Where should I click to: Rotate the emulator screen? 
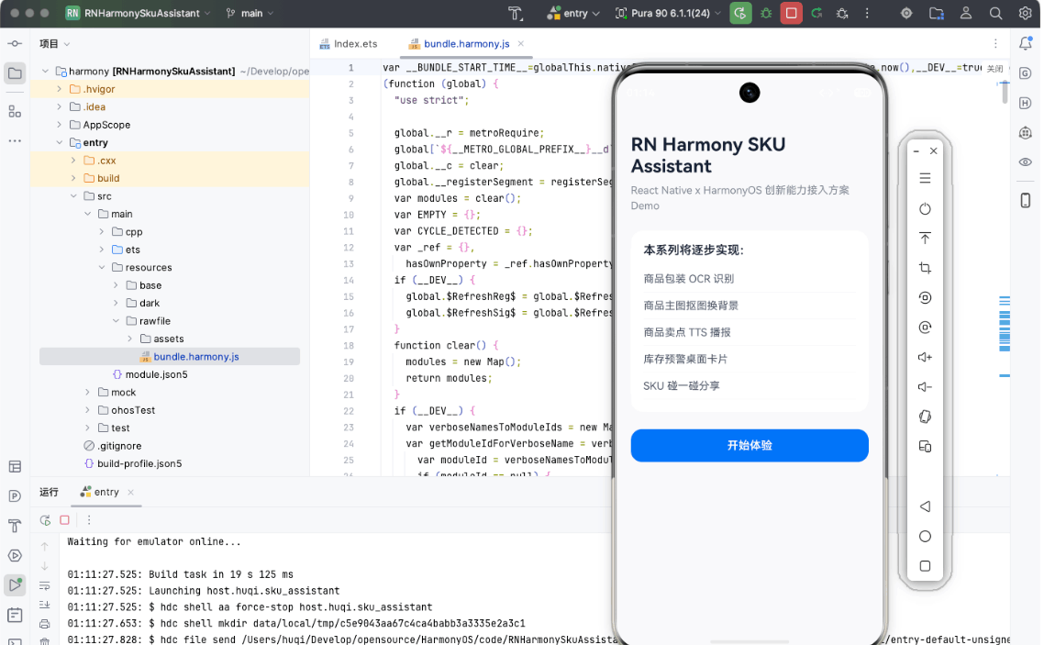[x=925, y=417]
